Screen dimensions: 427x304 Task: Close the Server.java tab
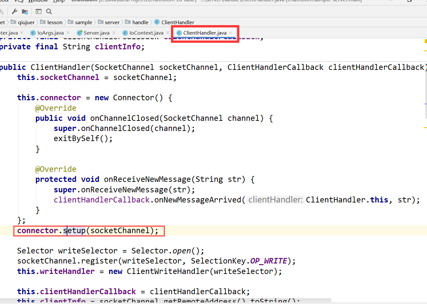point(114,33)
